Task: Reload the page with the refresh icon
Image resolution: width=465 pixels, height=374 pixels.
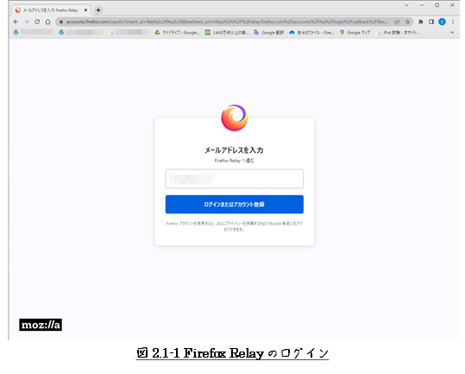Action: [x=37, y=22]
